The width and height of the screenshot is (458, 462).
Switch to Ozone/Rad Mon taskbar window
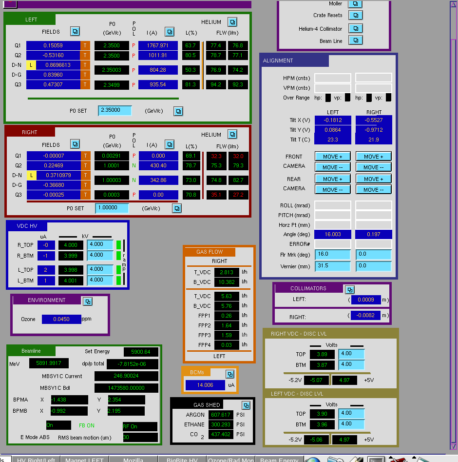231,459
